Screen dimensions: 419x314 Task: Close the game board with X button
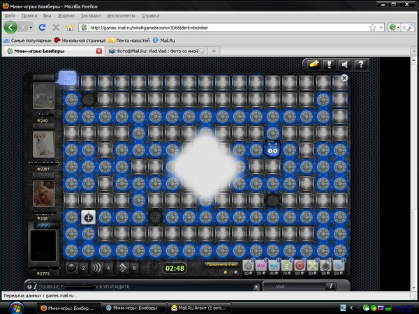(344, 79)
